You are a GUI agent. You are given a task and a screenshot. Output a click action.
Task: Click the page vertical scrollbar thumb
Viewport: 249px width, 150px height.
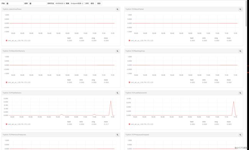point(246,13)
